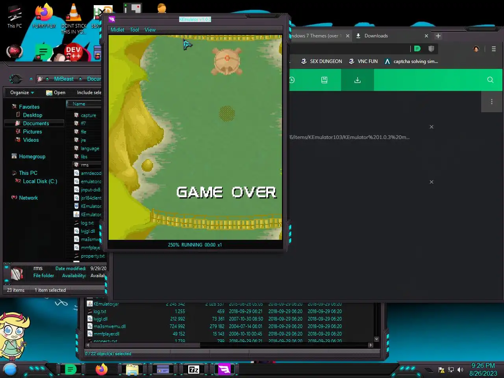Select Desktop in Explorer navigation pane

click(32, 115)
